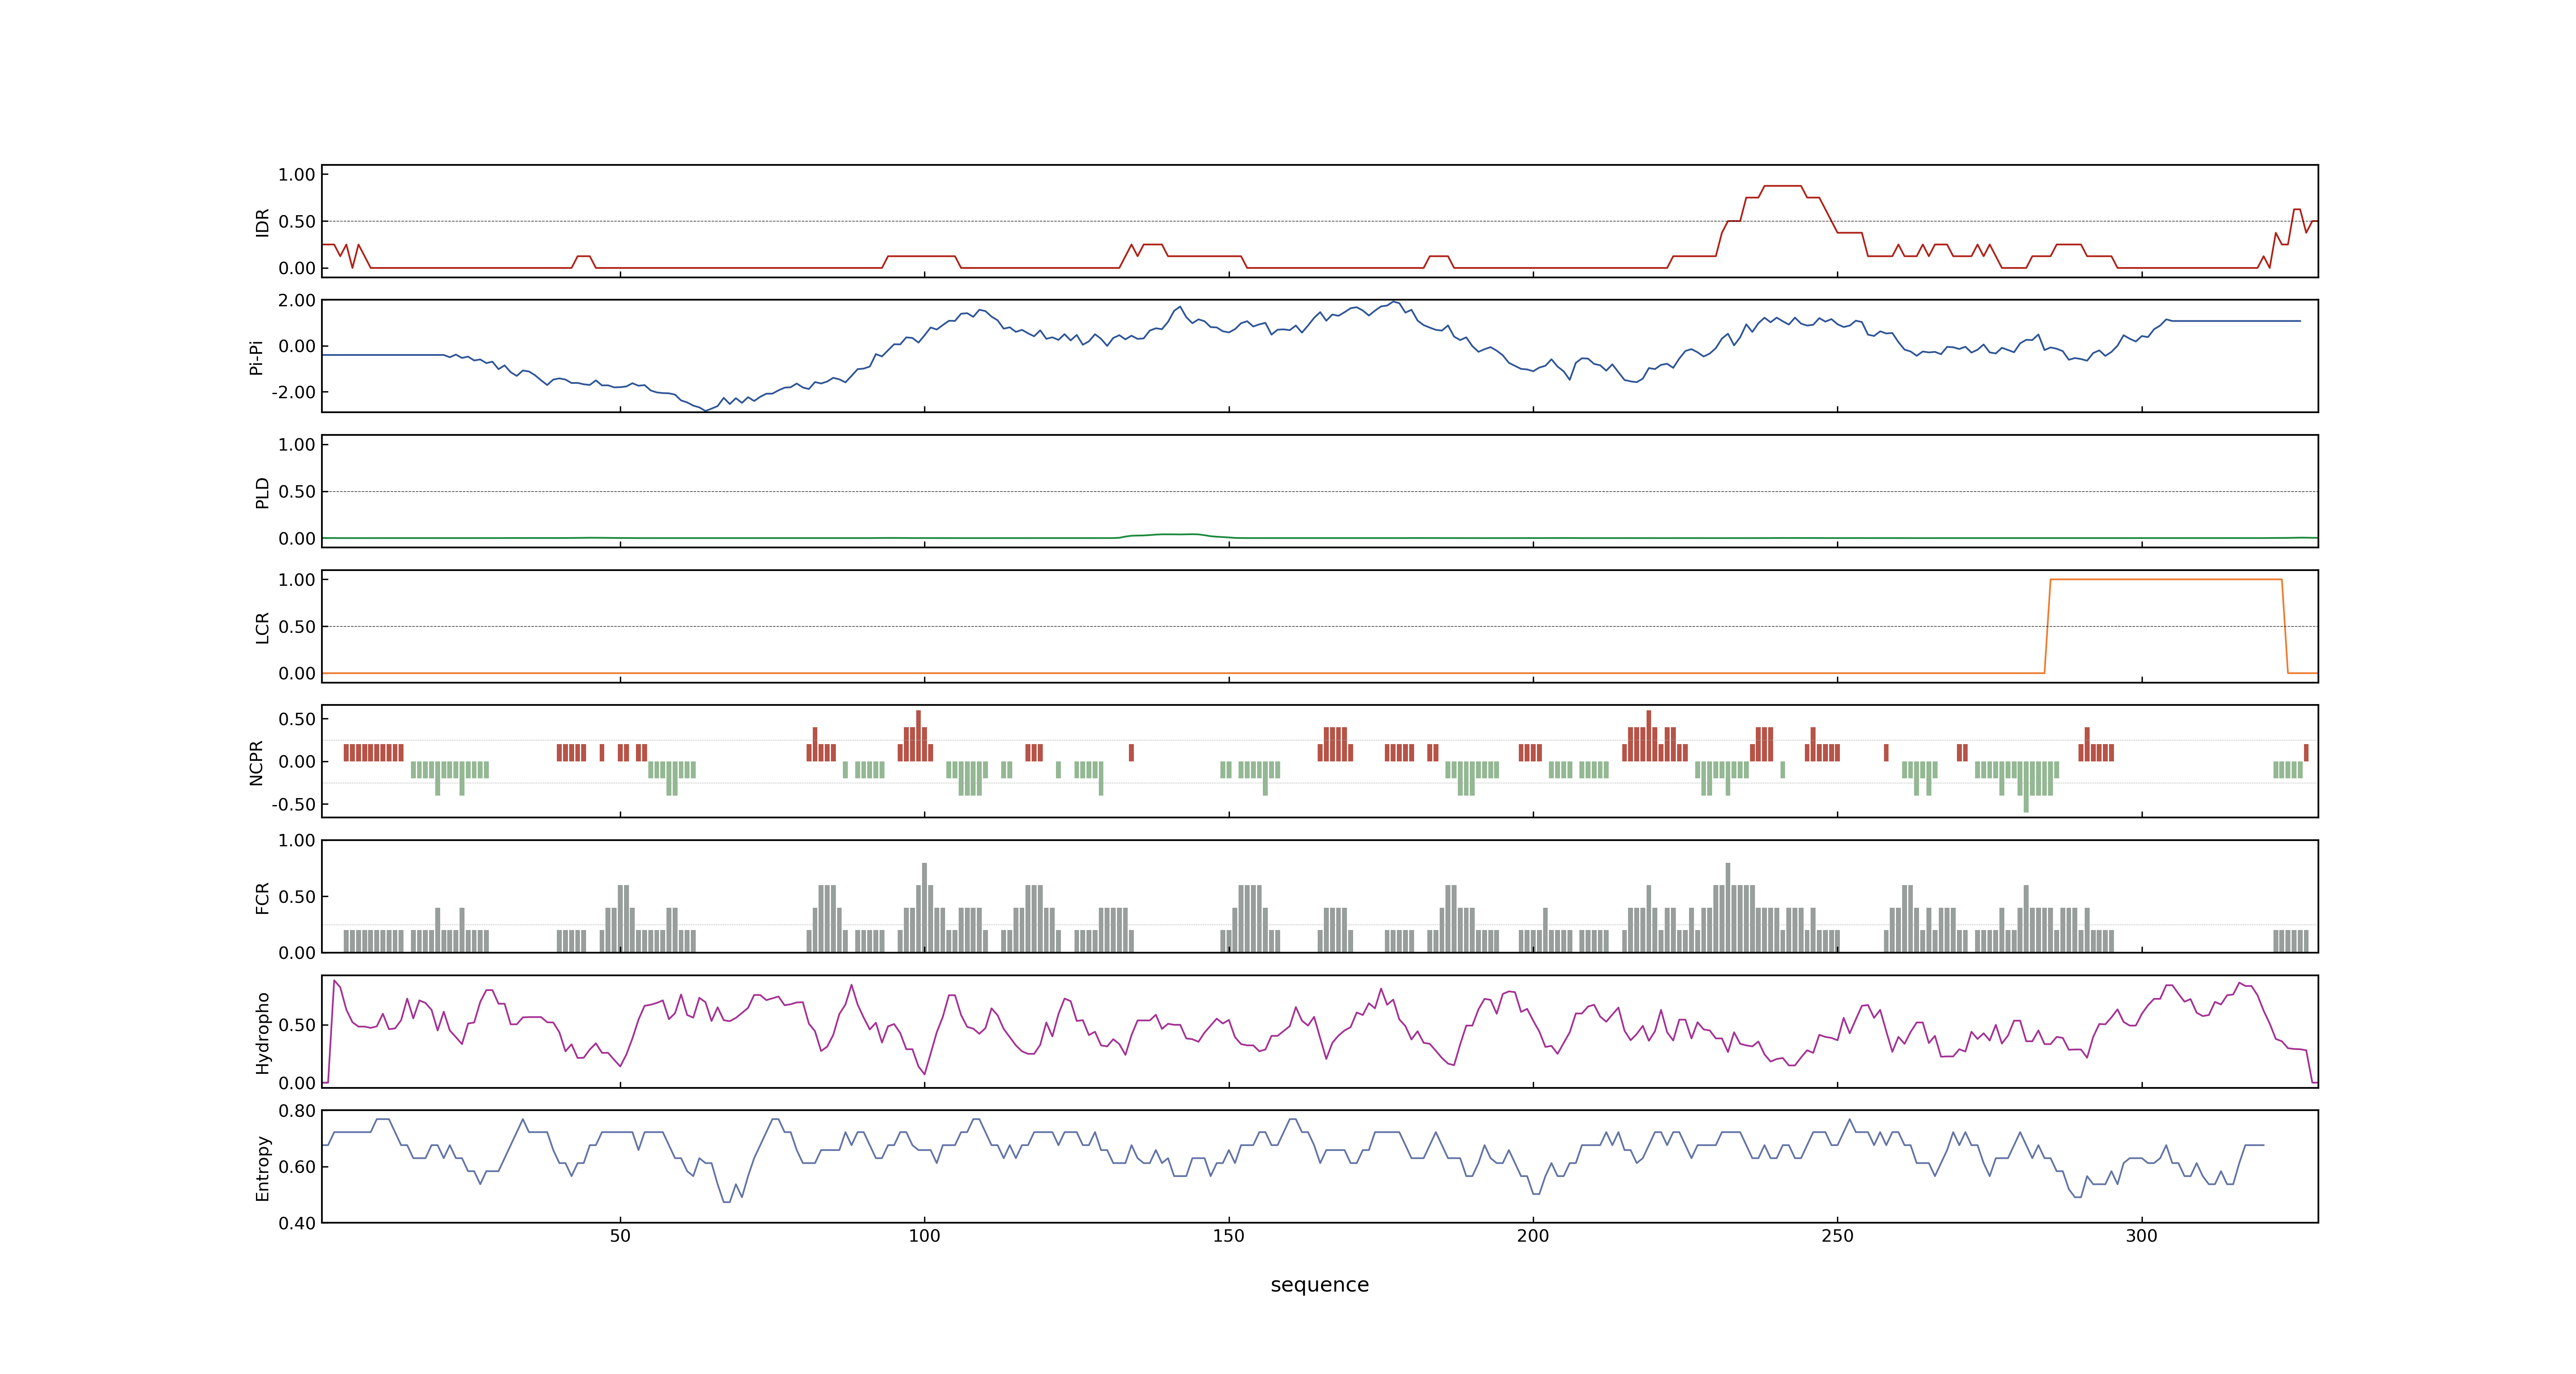Click the Hydropho y-axis label

click(262, 1033)
